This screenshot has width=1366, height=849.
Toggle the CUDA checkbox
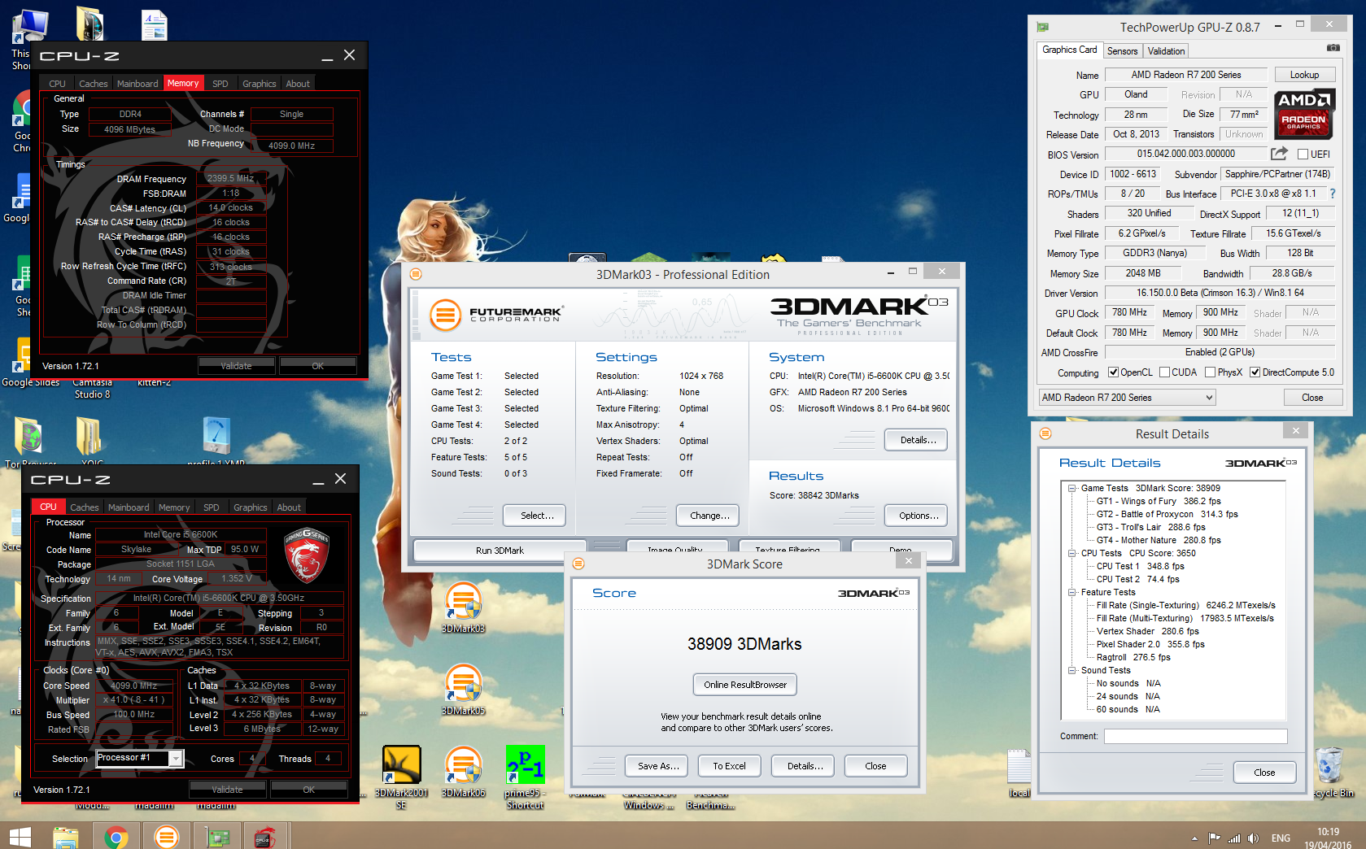pos(1164,372)
